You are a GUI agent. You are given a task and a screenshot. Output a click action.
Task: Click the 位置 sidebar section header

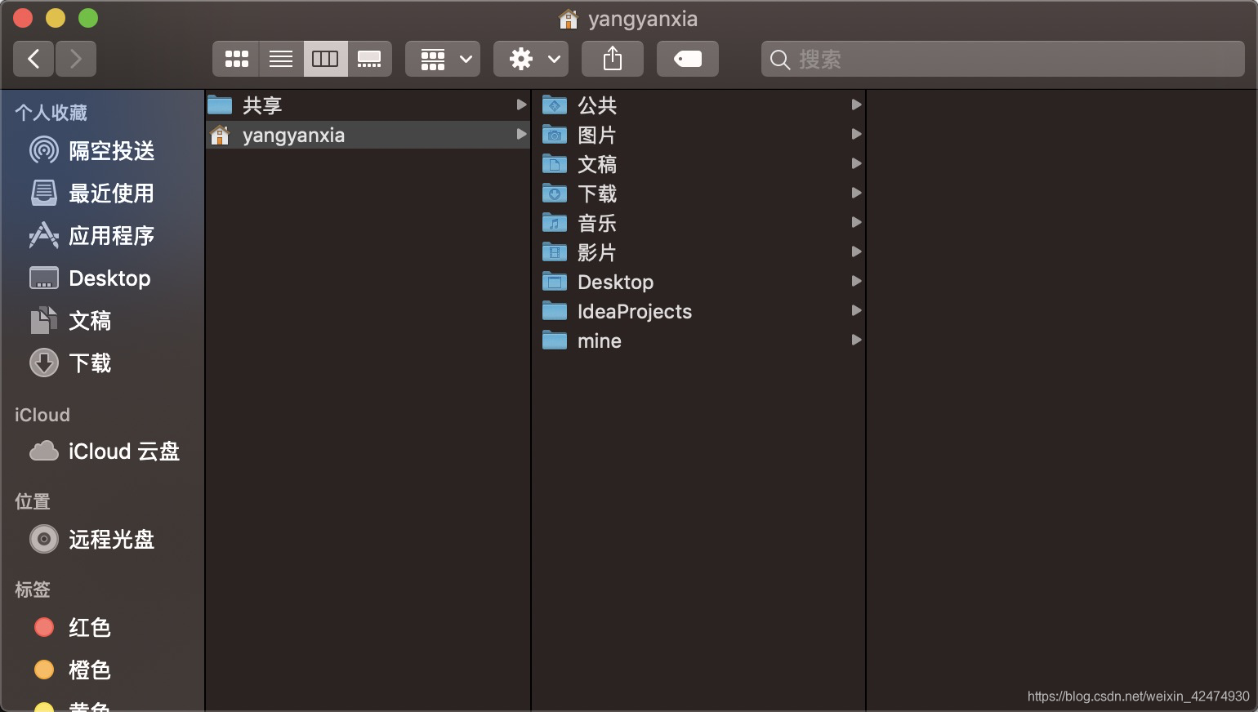click(33, 501)
